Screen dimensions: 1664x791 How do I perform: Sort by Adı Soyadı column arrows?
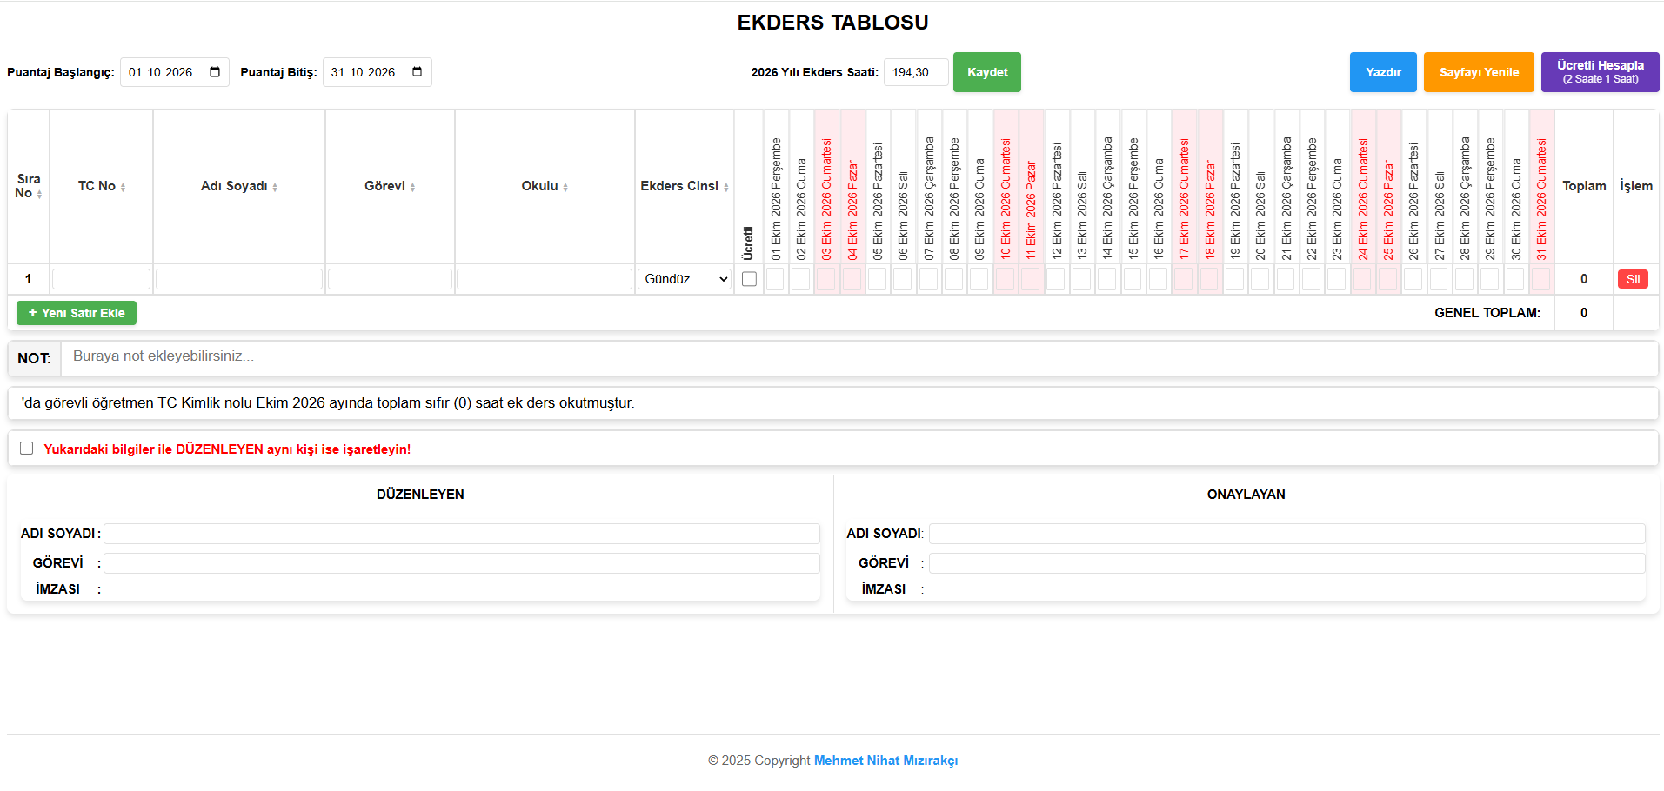[275, 187]
